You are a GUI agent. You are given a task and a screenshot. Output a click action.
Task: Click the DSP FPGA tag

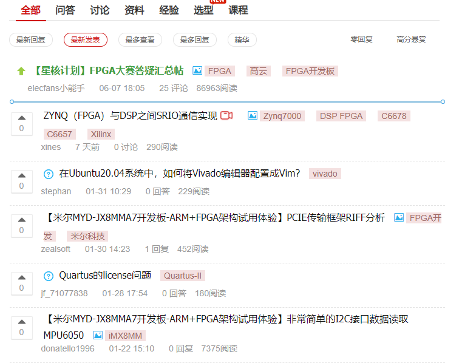[341, 116]
